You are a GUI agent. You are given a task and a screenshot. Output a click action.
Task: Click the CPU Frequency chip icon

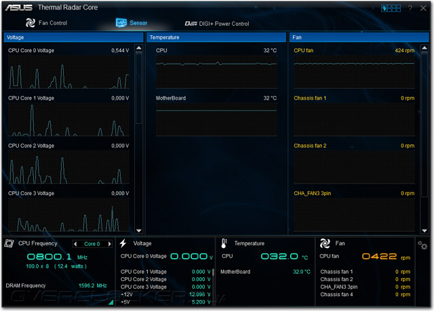click(x=9, y=243)
